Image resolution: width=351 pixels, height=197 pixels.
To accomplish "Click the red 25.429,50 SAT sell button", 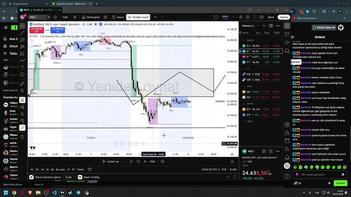I will tap(37, 30).
